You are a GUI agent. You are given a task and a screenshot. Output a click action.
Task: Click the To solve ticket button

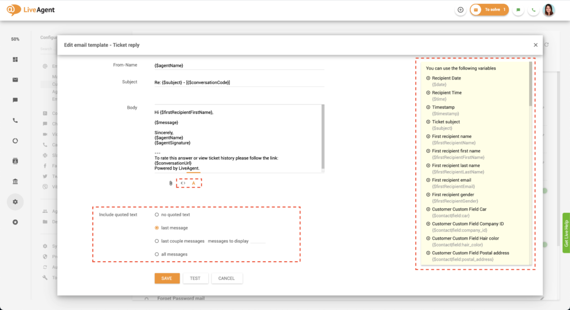coord(489,10)
